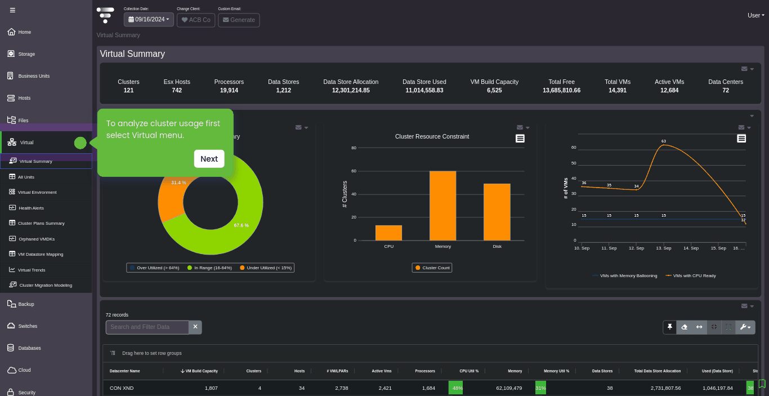Viewport: 769px width, 396px height.
Task: Open the hamburger sidebar menu
Action: pos(12,10)
